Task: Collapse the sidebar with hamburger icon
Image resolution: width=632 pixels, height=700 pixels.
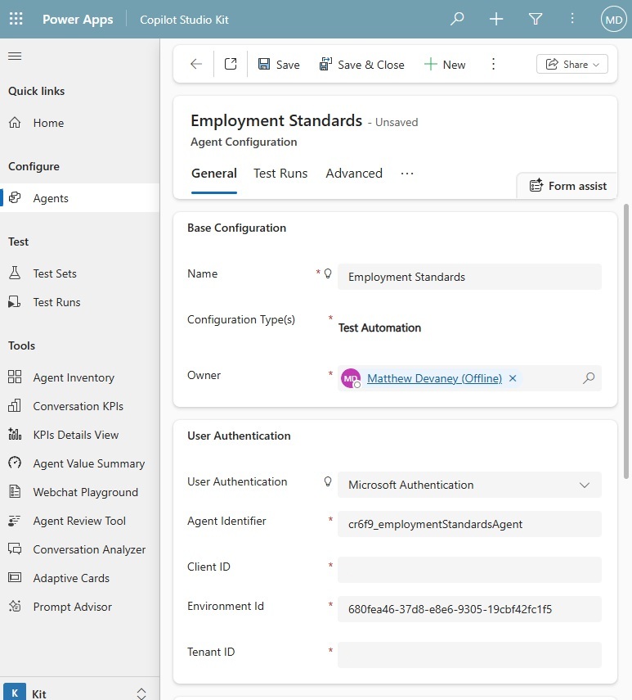Action: (x=15, y=56)
